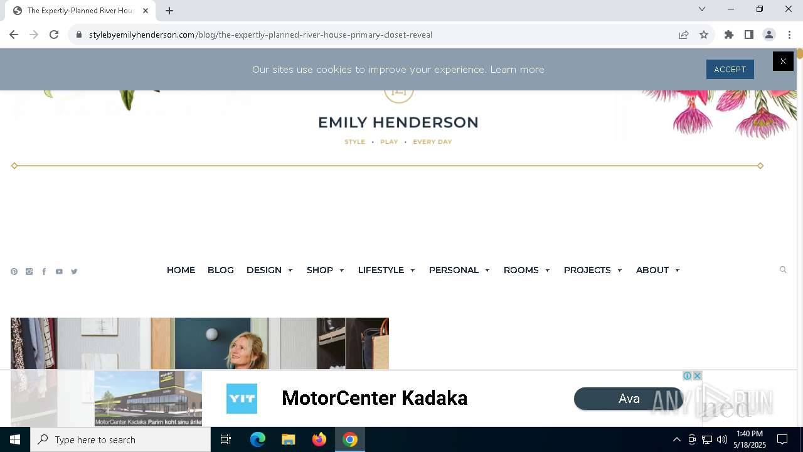Image resolution: width=803 pixels, height=452 pixels.
Task: Expand the ABOUT dropdown arrow
Action: coord(678,271)
